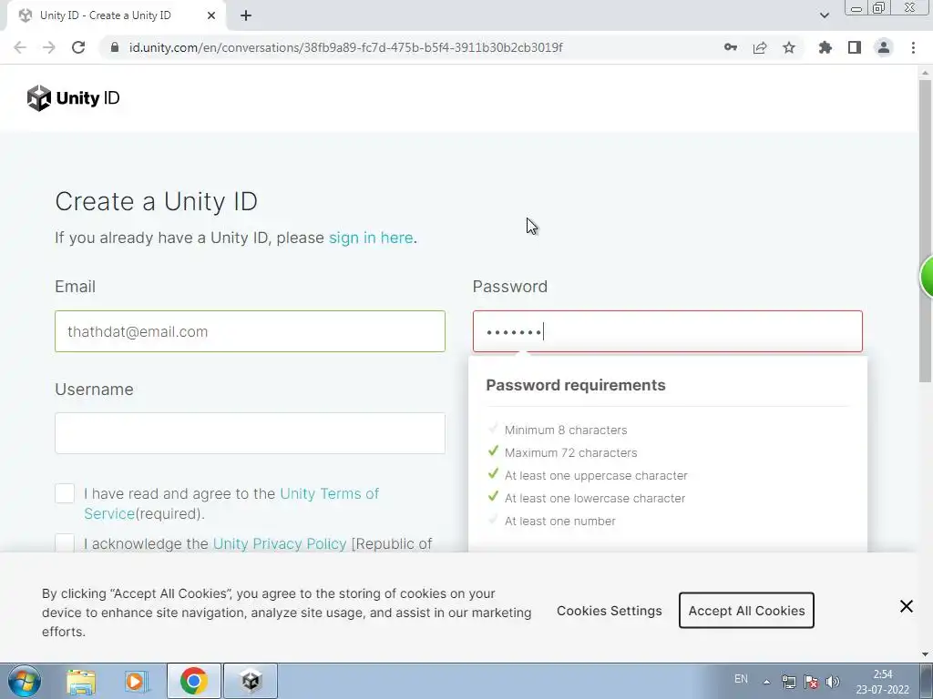This screenshot has width=933, height=699.
Task: Click the browser back arrow
Action: coord(20,47)
